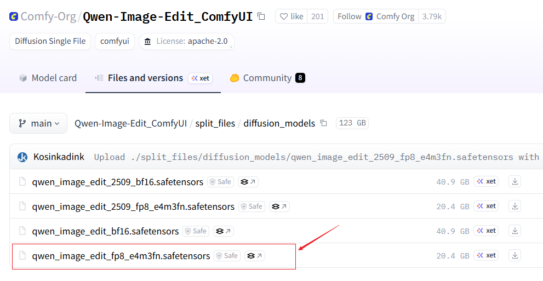Click the xet badge in Files tab
The image size is (543, 281).
pos(200,78)
